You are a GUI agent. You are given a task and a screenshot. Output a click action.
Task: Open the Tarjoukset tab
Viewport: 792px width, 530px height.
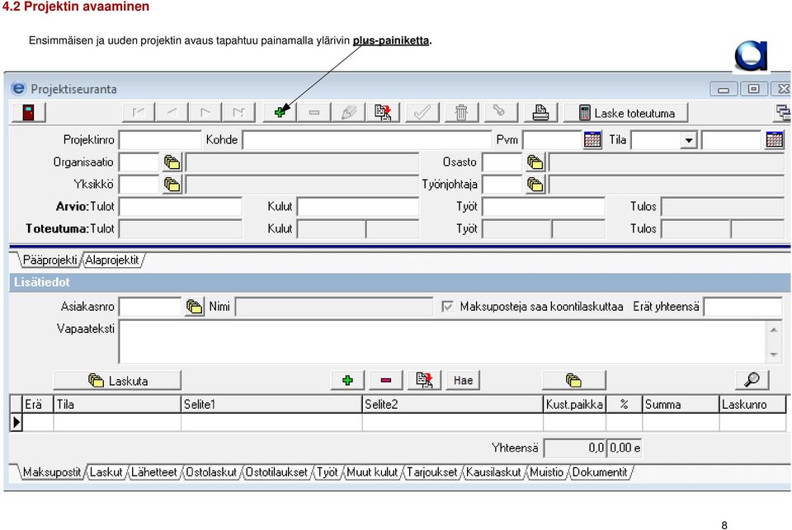coord(431,472)
